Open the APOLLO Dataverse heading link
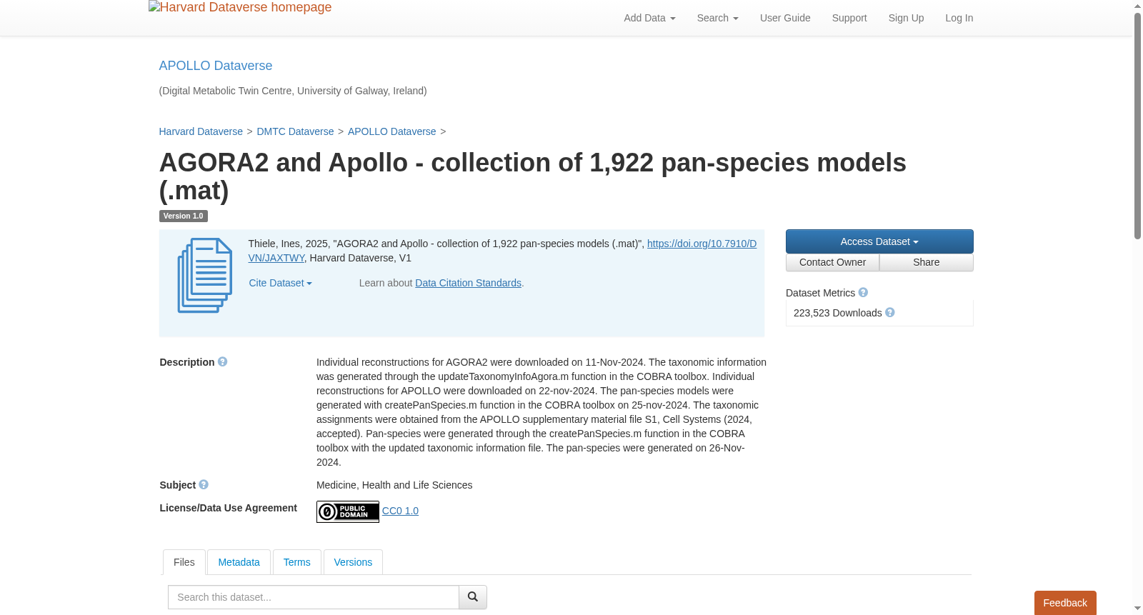This screenshot has width=1143, height=615. (x=216, y=66)
